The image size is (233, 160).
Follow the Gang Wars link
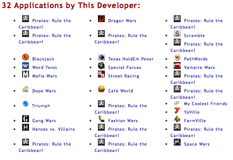44,121
